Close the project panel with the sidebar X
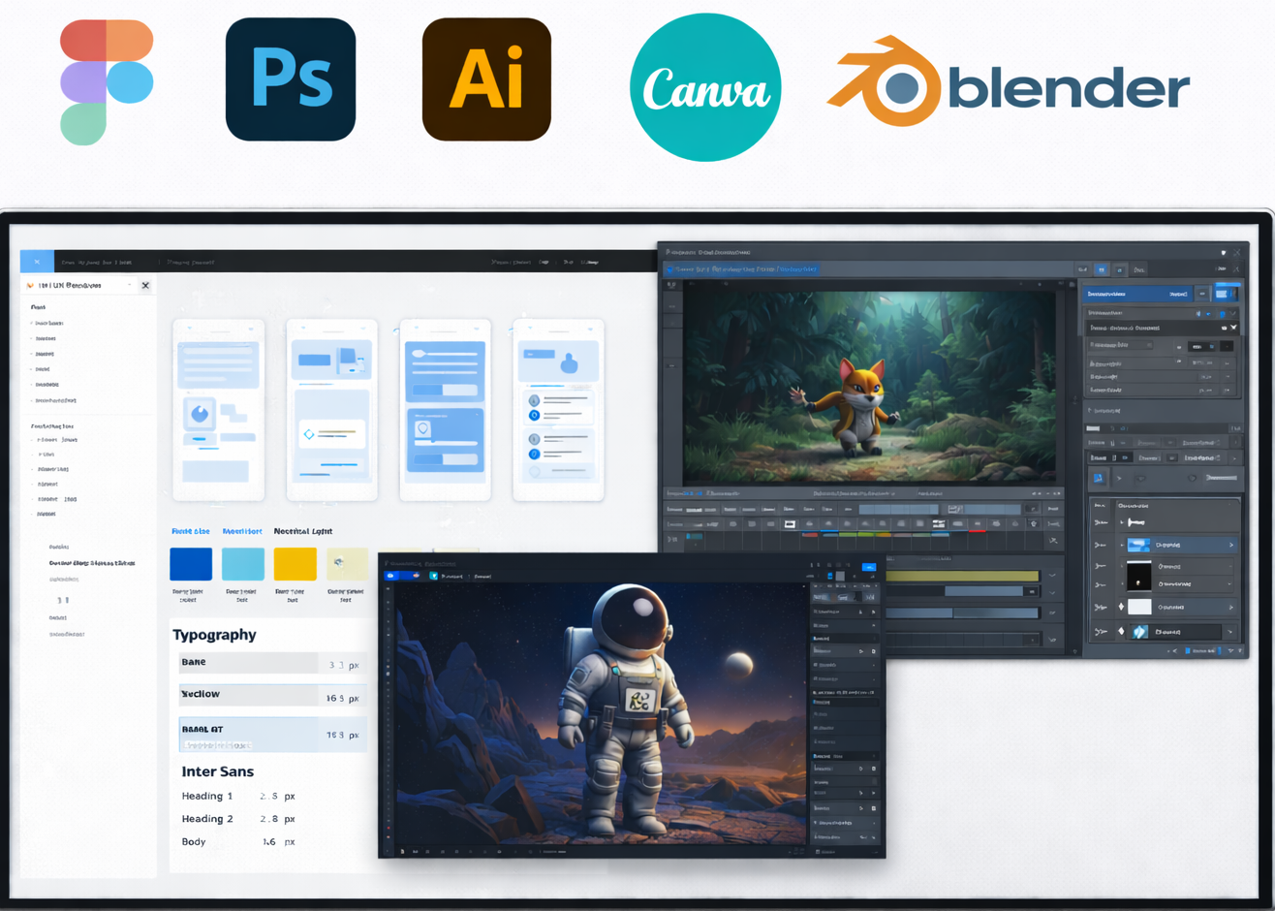This screenshot has width=1275, height=911. (x=145, y=285)
